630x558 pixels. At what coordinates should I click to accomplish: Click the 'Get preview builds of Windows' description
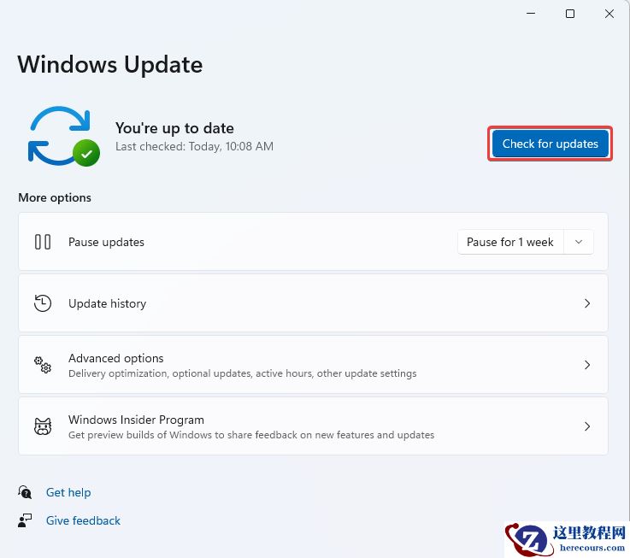click(x=251, y=435)
